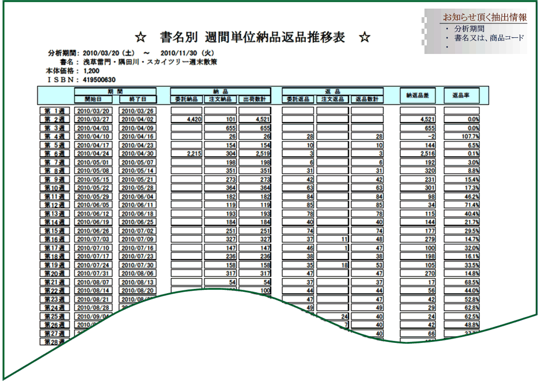540x383 pixels.
Task: Select the 注文納品 column header
Action: [x=221, y=99]
